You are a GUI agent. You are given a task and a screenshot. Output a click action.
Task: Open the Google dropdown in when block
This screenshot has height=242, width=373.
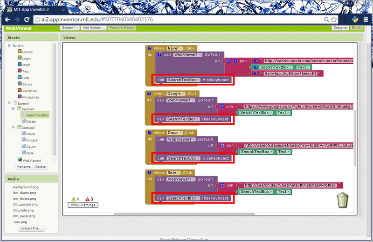[176, 94]
